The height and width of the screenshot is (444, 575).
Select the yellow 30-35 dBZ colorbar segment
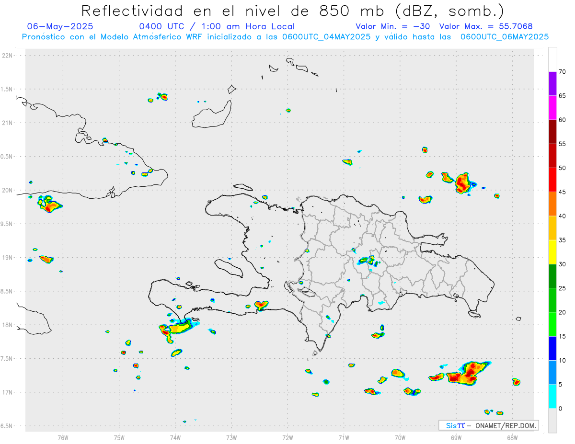click(x=552, y=252)
